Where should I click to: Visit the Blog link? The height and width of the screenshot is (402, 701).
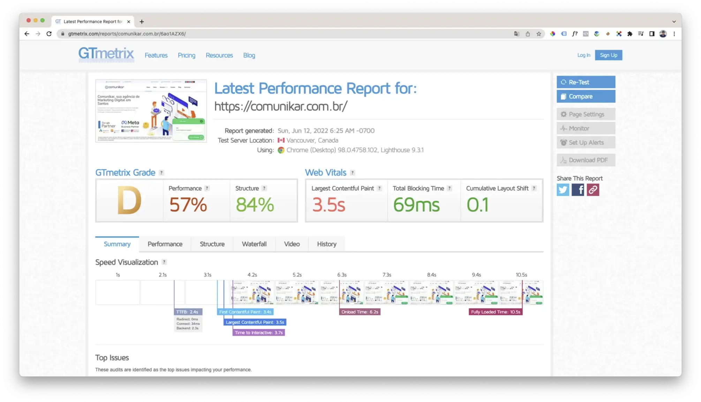249,55
